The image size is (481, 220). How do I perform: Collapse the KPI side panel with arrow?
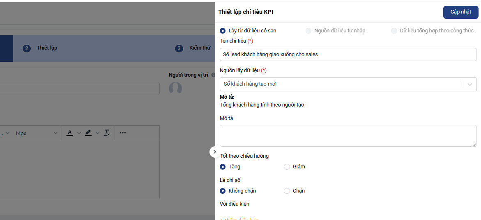point(214,152)
